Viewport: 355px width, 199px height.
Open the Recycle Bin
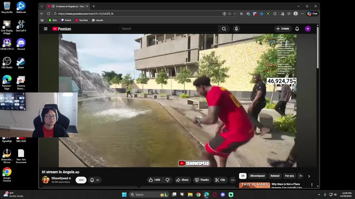[7, 8]
